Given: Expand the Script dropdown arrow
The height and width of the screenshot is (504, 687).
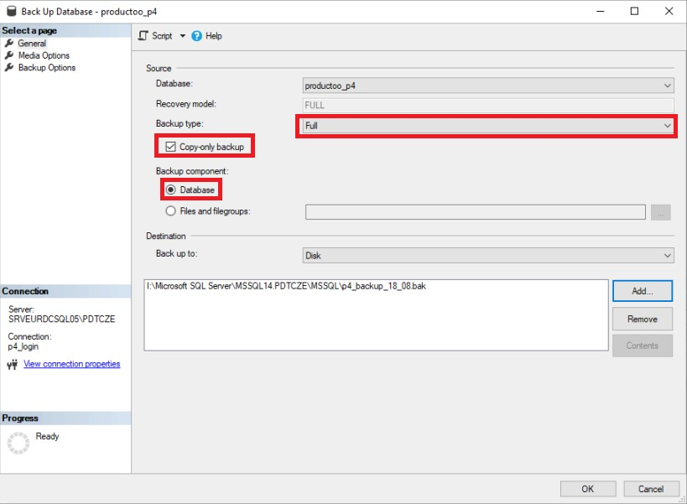Looking at the screenshot, I should click(x=182, y=36).
